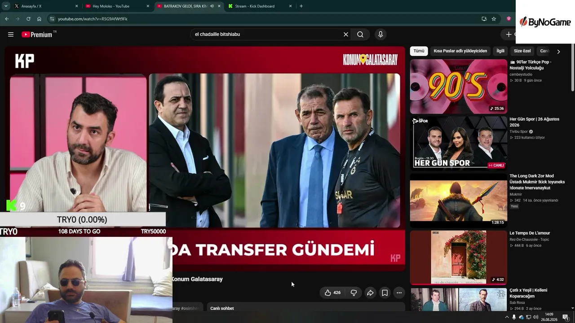Image resolution: width=575 pixels, height=323 pixels.
Task: Open Her Gün Spor live thumbnail
Action: pos(458,144)
